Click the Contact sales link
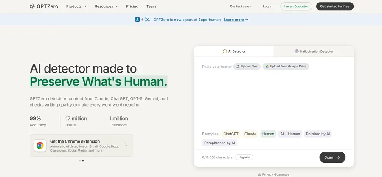Viewport: 382px width, 177px height. [240, 6]
